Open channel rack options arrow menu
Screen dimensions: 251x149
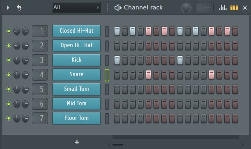[x=8, y=7]
